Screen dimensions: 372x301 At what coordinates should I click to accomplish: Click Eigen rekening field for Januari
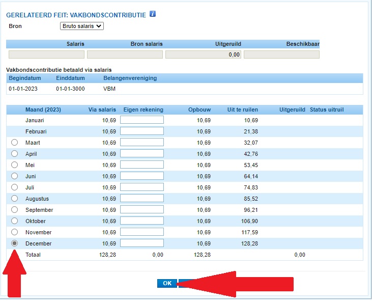click(142, 120)
